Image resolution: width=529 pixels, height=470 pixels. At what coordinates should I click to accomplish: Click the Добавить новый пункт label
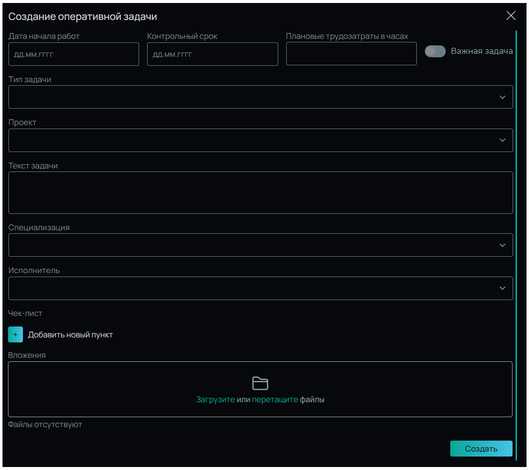click(70, 335)
